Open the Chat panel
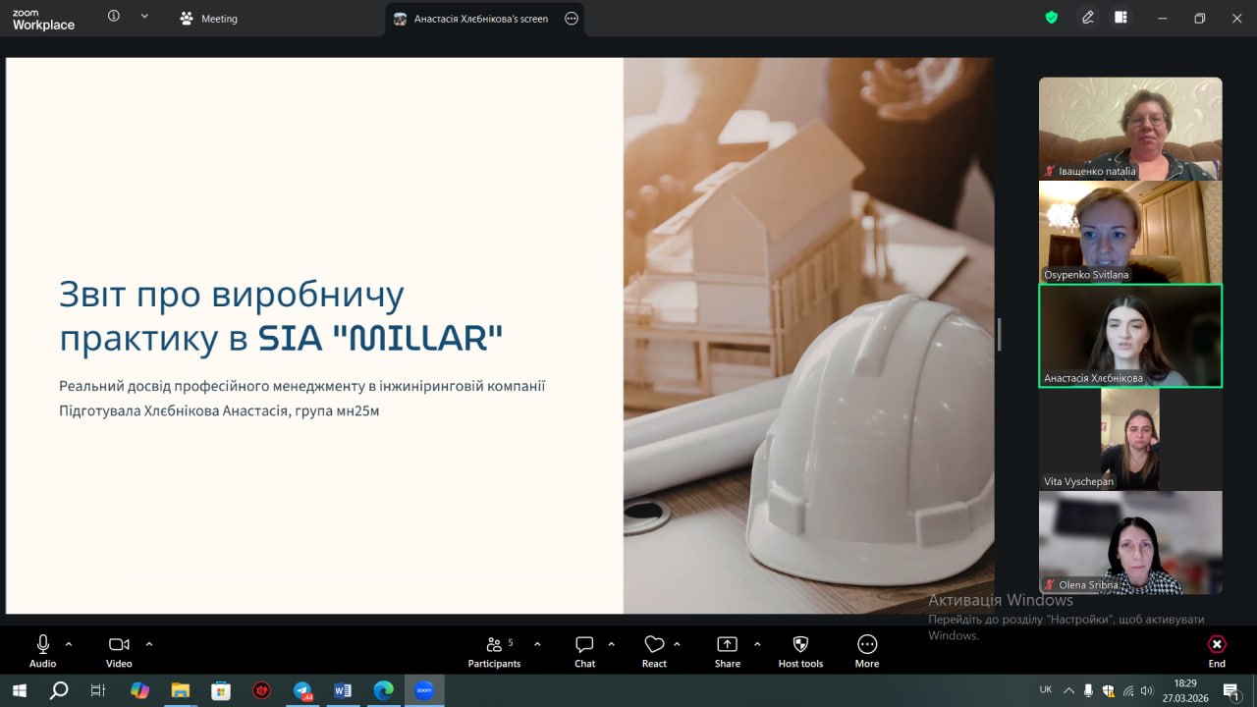The width and height of the screenshot is (1257, 707). click(x=584, y=650)
